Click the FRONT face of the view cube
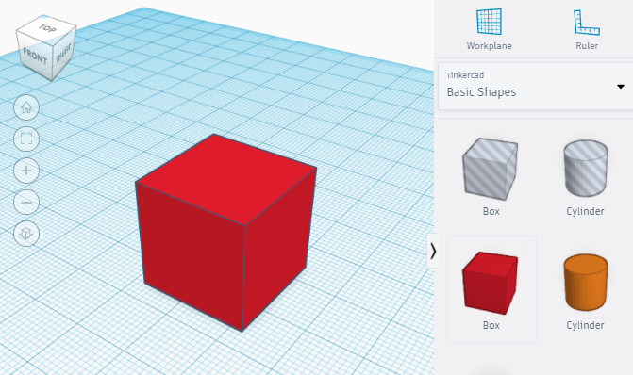Viewport: 633px width, 375px height. 34,57
